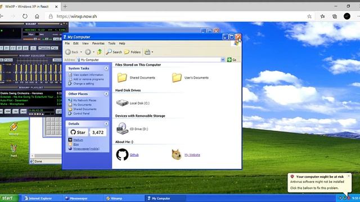Go up one folder level in My Computer
360x202 pixels.
coord(100,52)
